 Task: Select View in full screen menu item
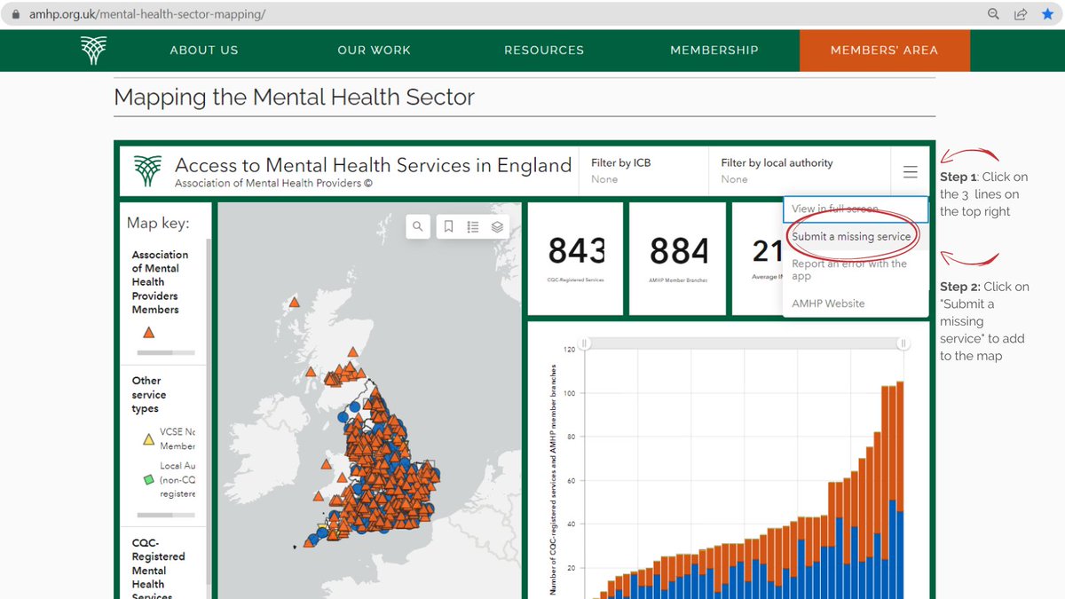856,209
